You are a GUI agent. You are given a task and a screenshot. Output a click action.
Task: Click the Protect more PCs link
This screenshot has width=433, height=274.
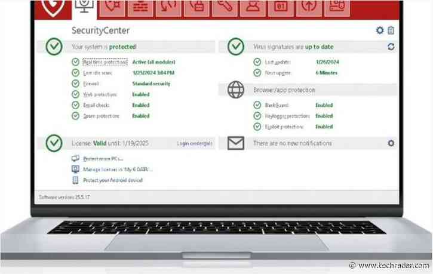[103, 159]
